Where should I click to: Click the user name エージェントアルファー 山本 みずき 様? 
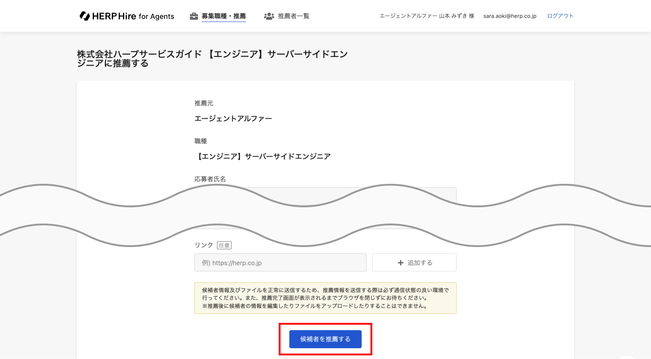tap(427, 16)
